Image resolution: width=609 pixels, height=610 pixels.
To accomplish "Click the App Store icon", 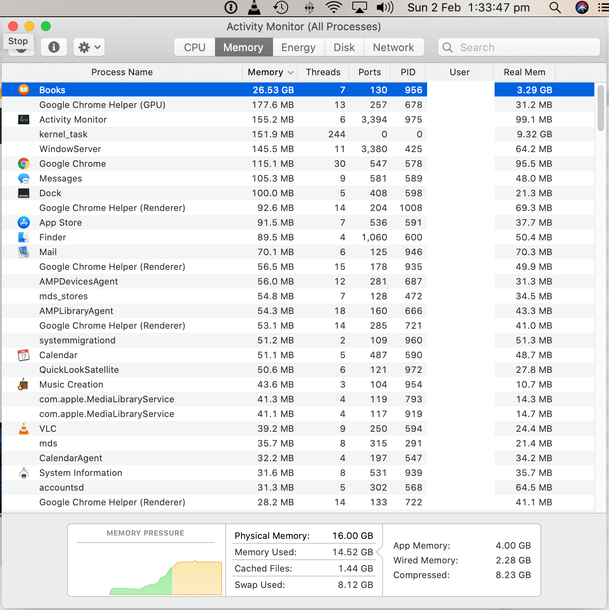I will click(24, 222).
